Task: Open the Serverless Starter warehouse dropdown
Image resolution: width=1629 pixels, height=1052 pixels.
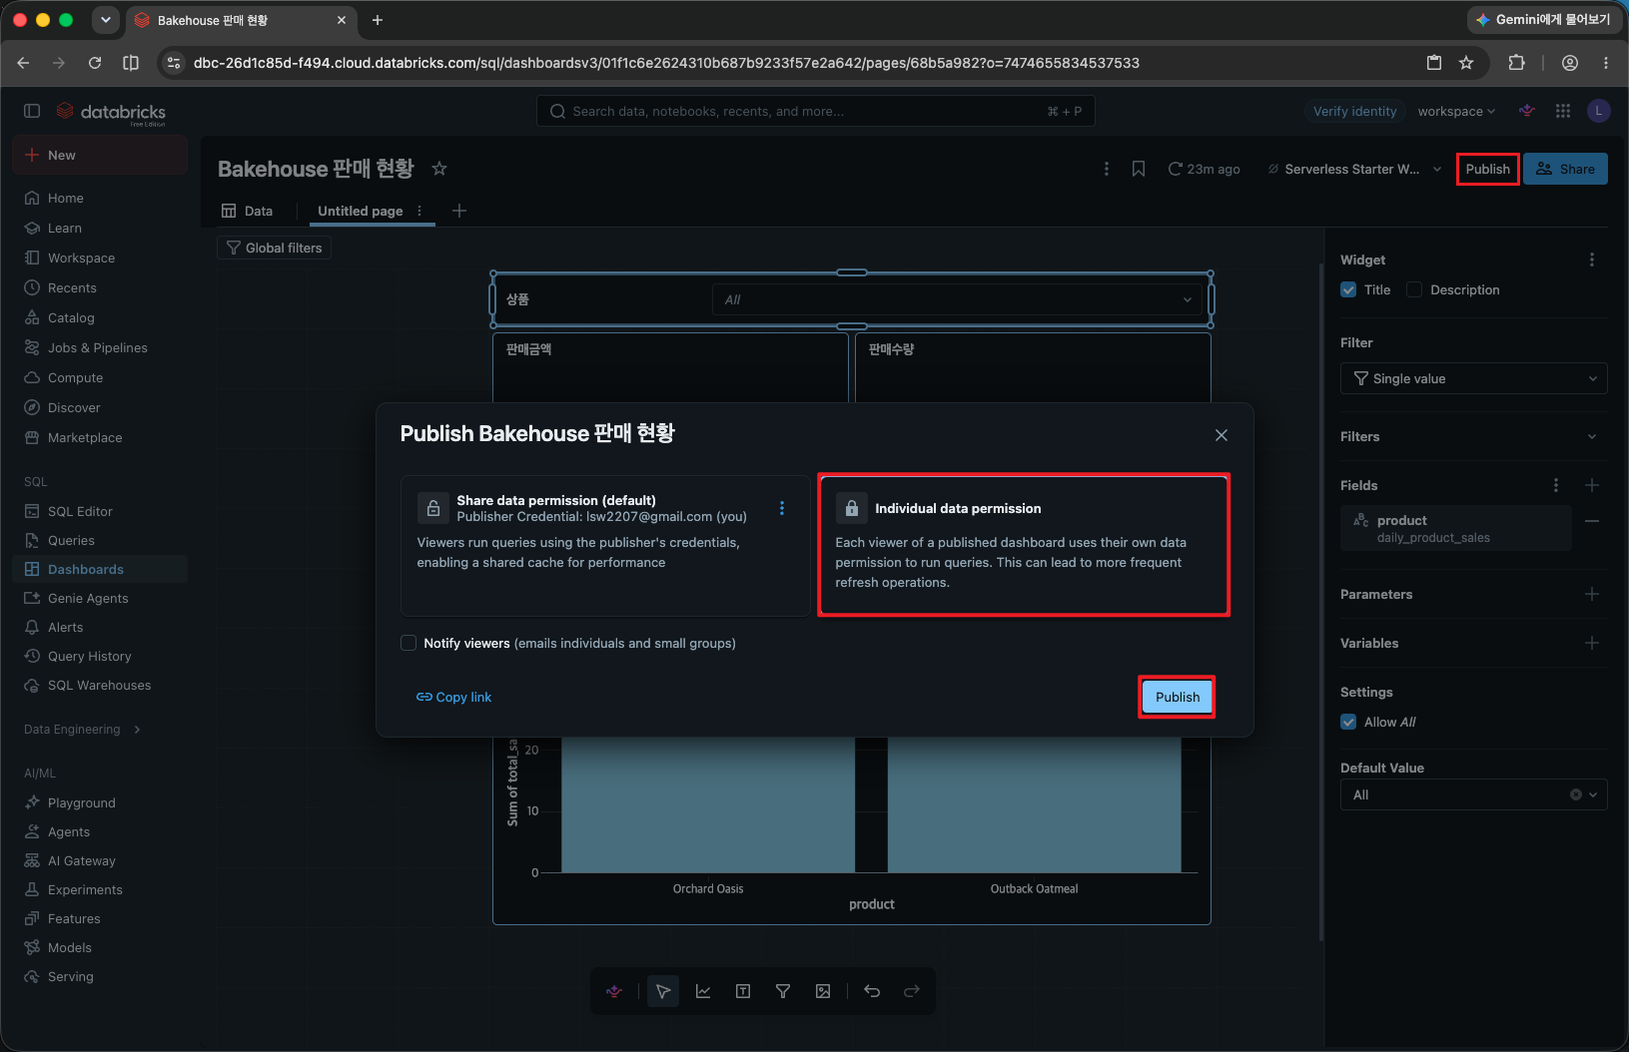Action: (1354, 169)
